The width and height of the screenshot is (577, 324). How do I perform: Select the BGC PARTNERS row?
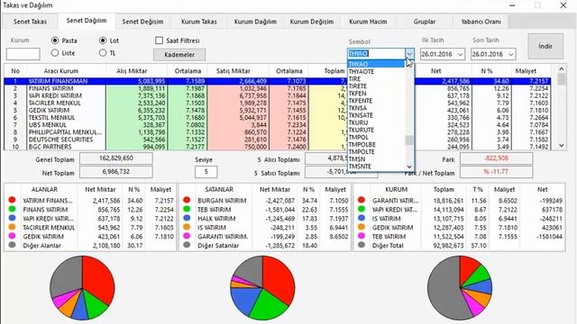[x=278, y=147]
